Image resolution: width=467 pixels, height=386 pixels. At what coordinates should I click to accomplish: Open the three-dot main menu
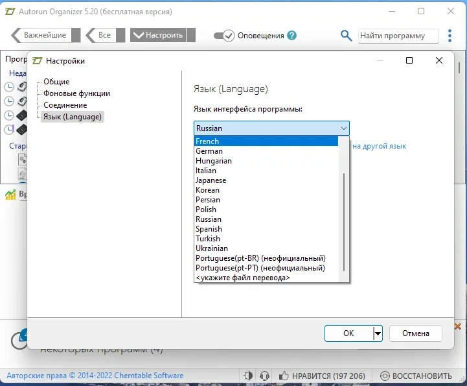[x=450, y=36]
